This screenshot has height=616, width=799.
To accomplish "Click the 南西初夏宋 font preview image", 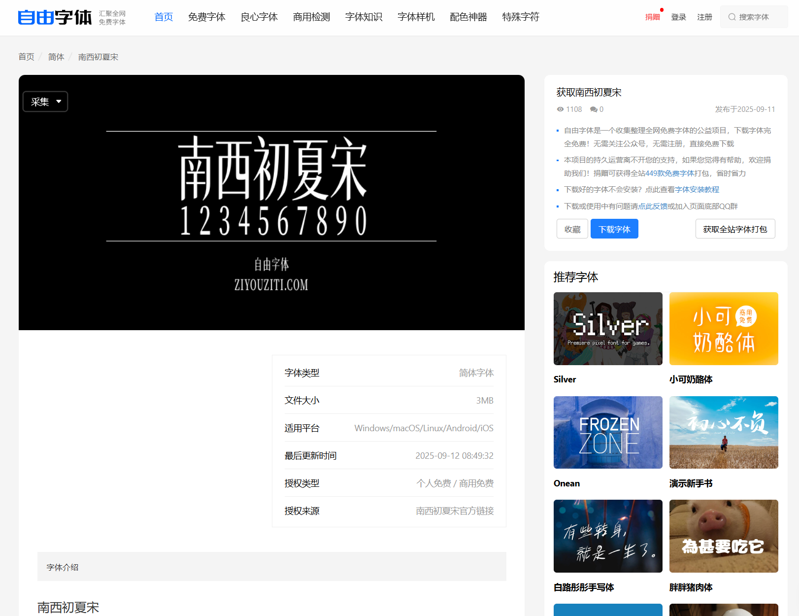I will pos(271,203).
